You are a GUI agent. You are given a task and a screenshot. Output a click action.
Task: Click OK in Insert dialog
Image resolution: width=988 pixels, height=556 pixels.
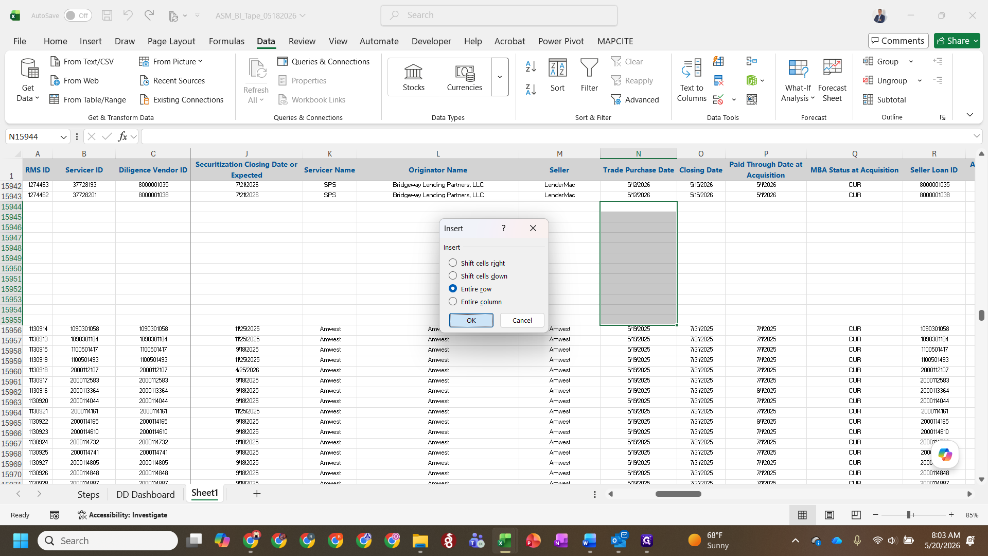(x=471, y=320)
